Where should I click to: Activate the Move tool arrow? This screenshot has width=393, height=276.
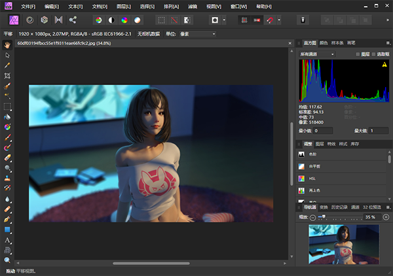(7, 55)
